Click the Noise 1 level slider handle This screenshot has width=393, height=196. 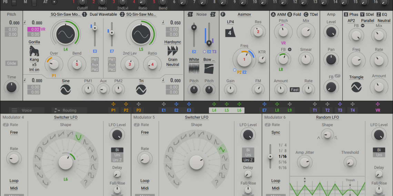(x=194, y=27)
